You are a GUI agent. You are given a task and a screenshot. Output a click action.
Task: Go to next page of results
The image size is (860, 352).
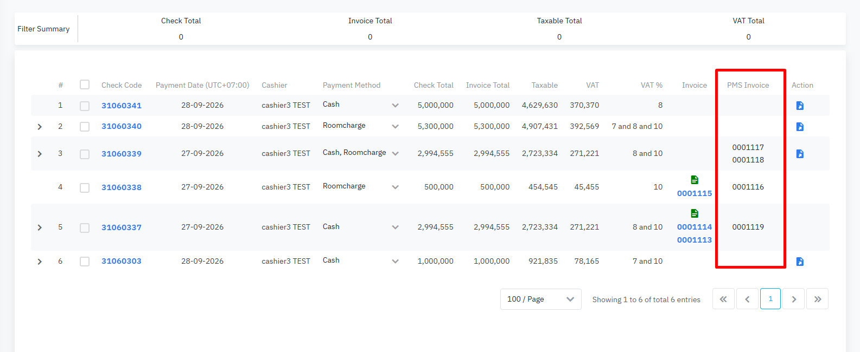click(794, 299)
